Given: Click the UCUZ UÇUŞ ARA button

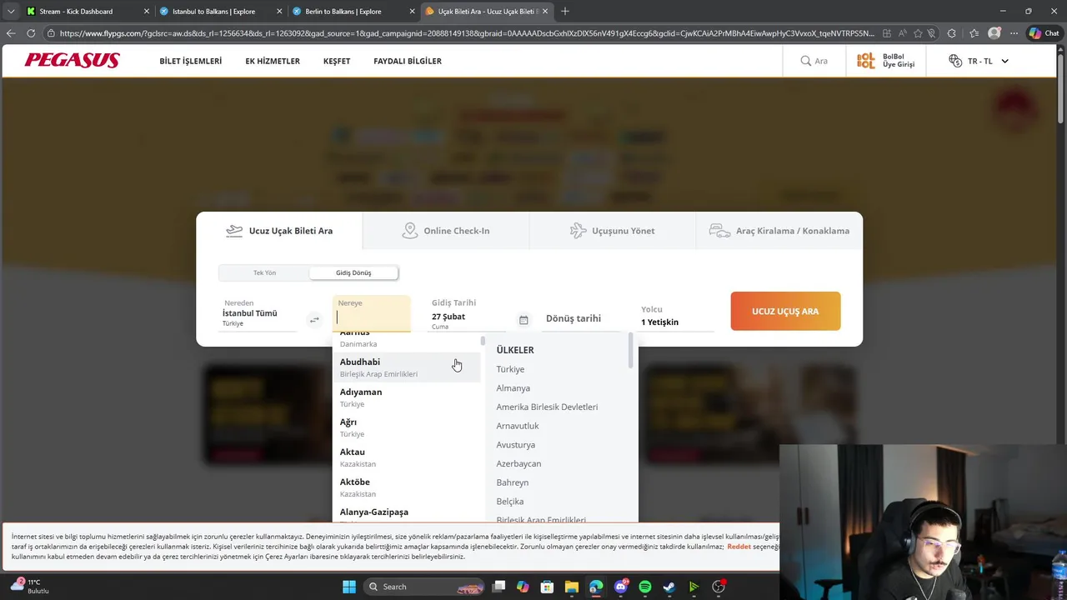Looking at the screenshot, I should [x=785, y=311].
